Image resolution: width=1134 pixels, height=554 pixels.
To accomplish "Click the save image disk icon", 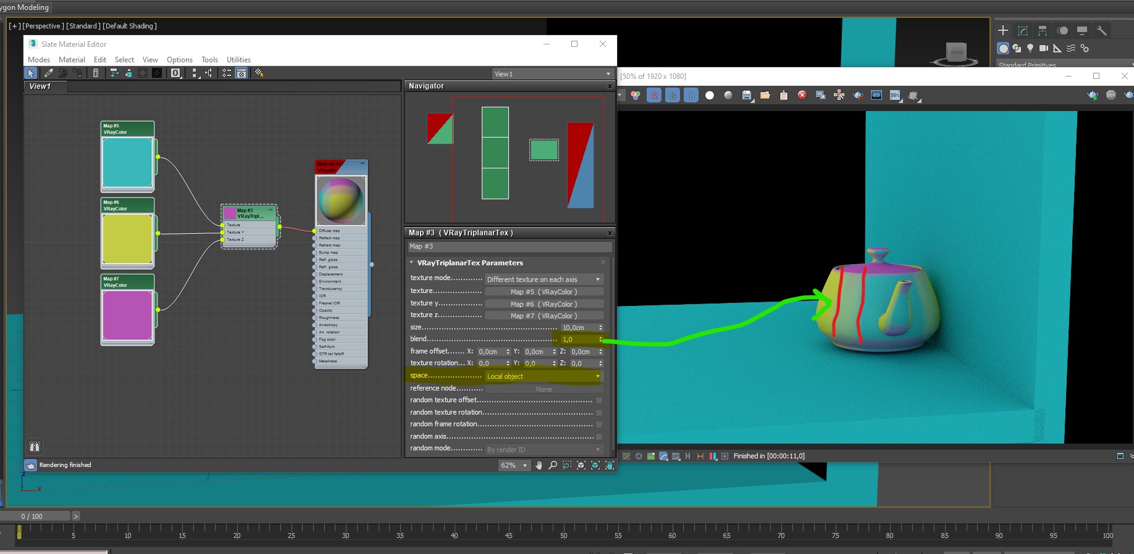I will click(x=747, y=96).
